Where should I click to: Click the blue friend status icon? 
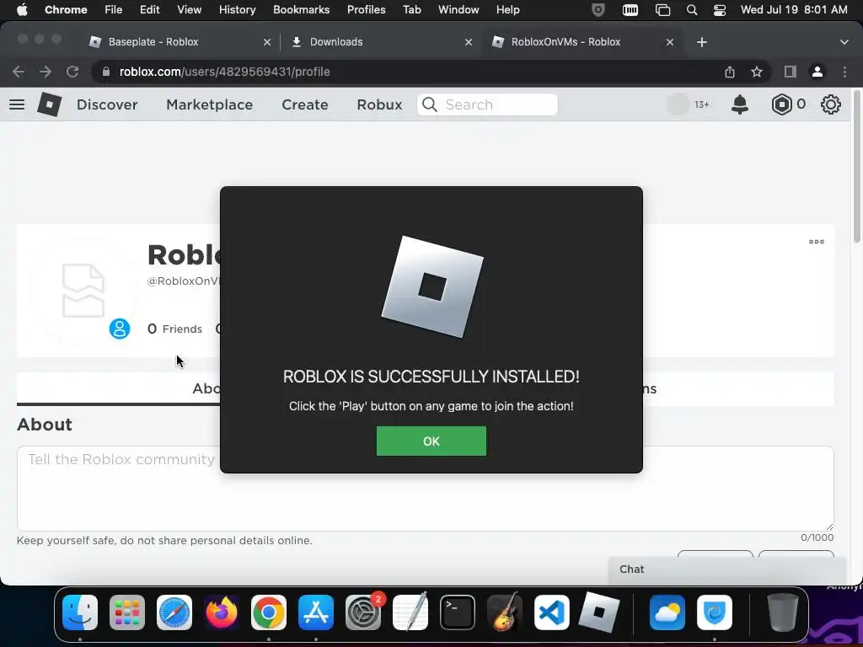point(120,329)
